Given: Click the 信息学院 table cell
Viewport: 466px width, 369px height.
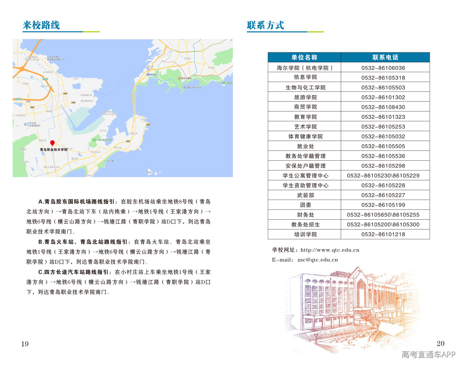Looking at the screenshot, I should point(305,77).
